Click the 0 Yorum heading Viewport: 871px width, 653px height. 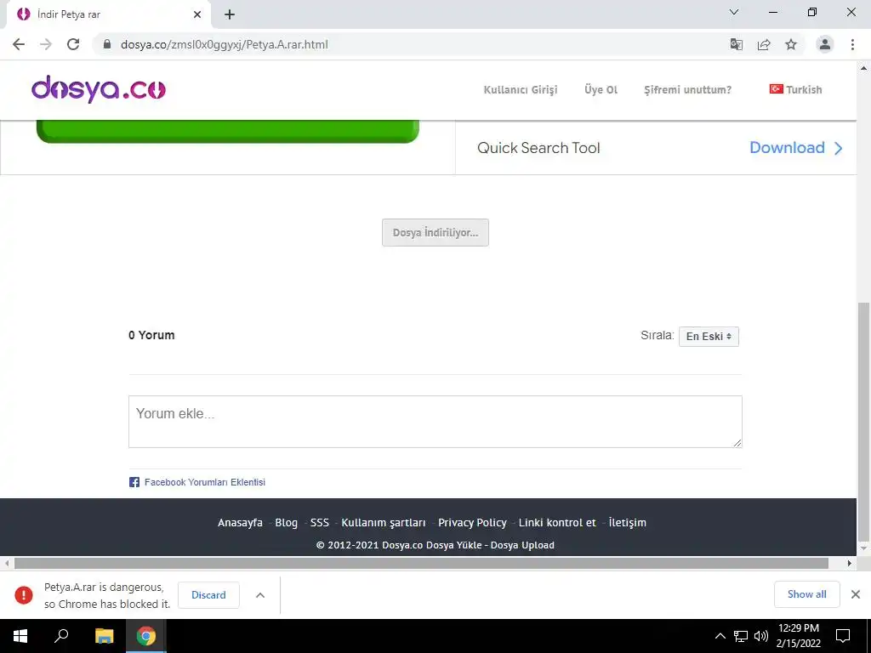(151, 335)
